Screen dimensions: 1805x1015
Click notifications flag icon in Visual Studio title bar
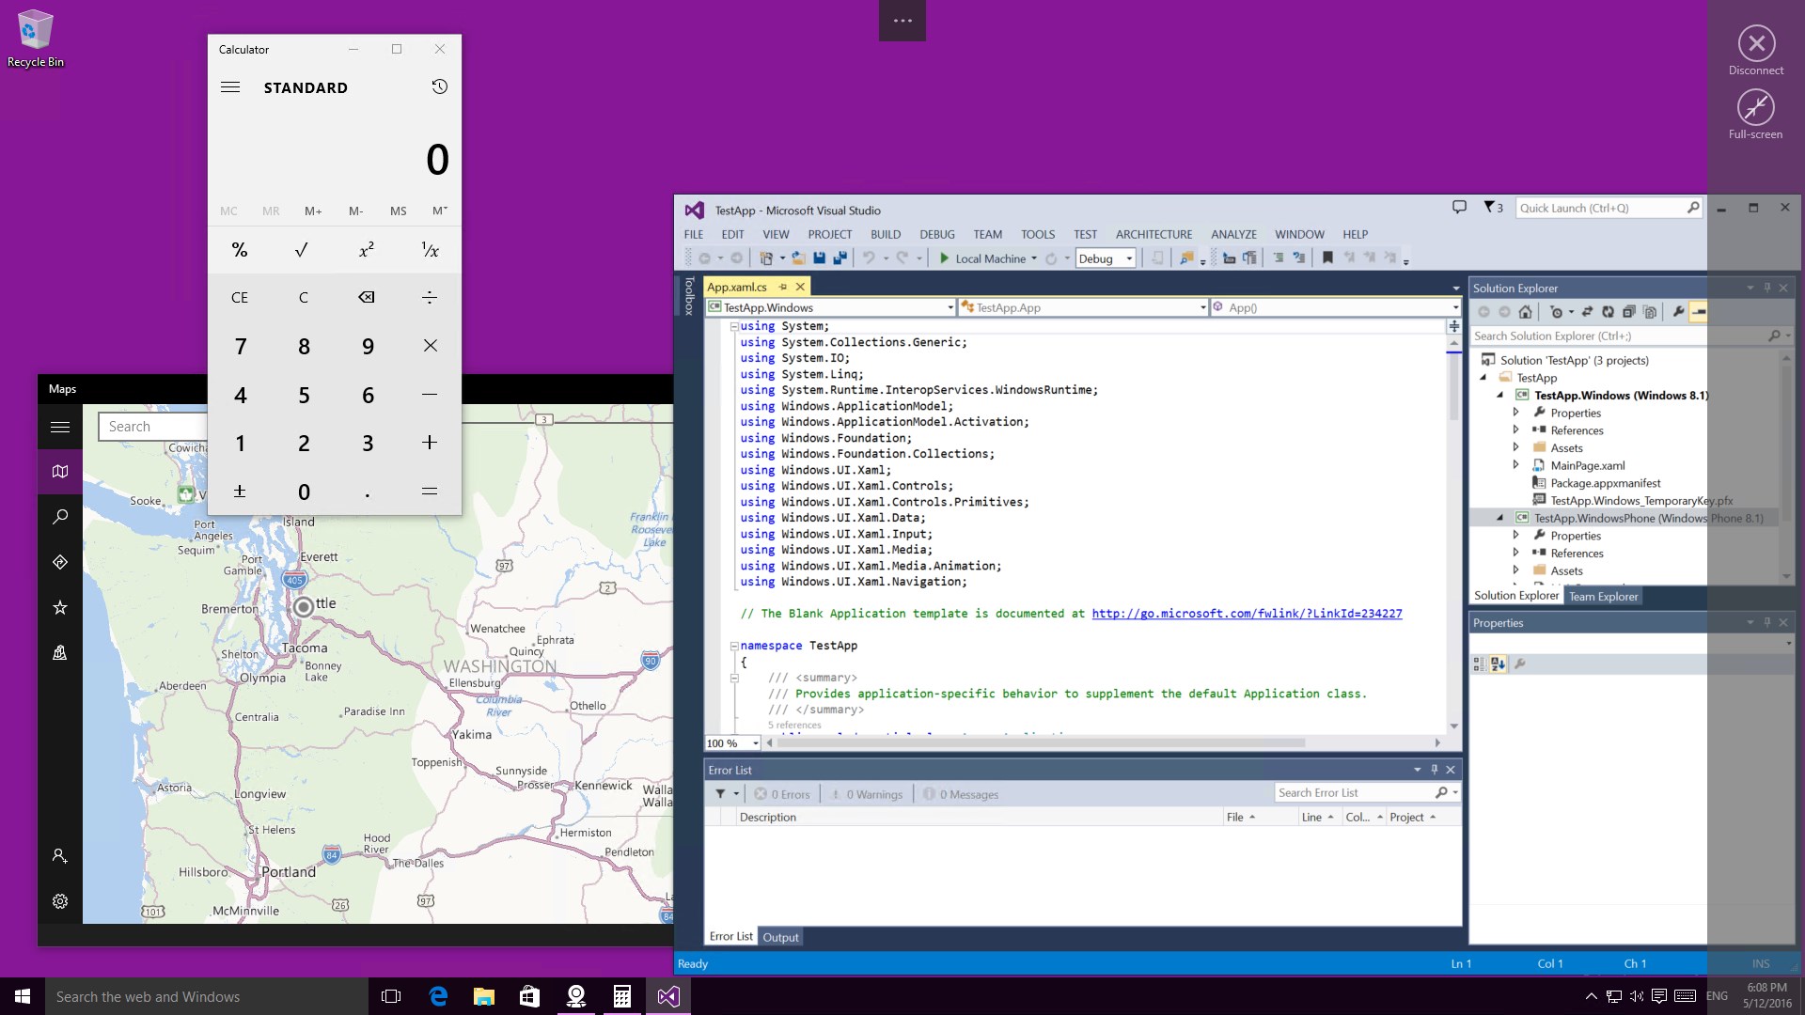click(1493, 208)
